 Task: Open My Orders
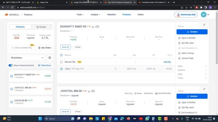[x=45, y=48]
